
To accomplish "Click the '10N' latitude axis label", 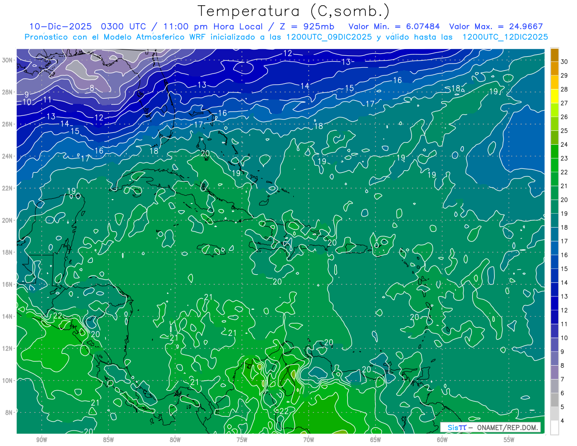I will [8, 380].
